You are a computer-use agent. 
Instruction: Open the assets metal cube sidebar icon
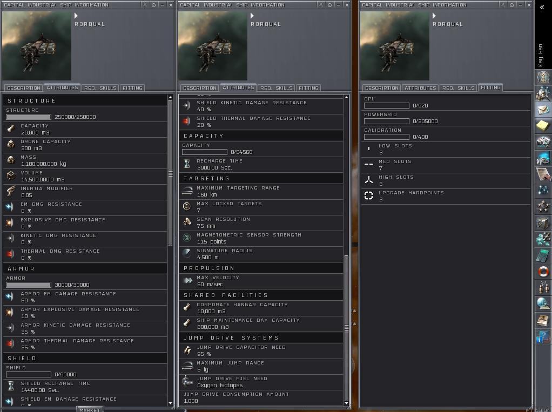click(x=543, y=222)
